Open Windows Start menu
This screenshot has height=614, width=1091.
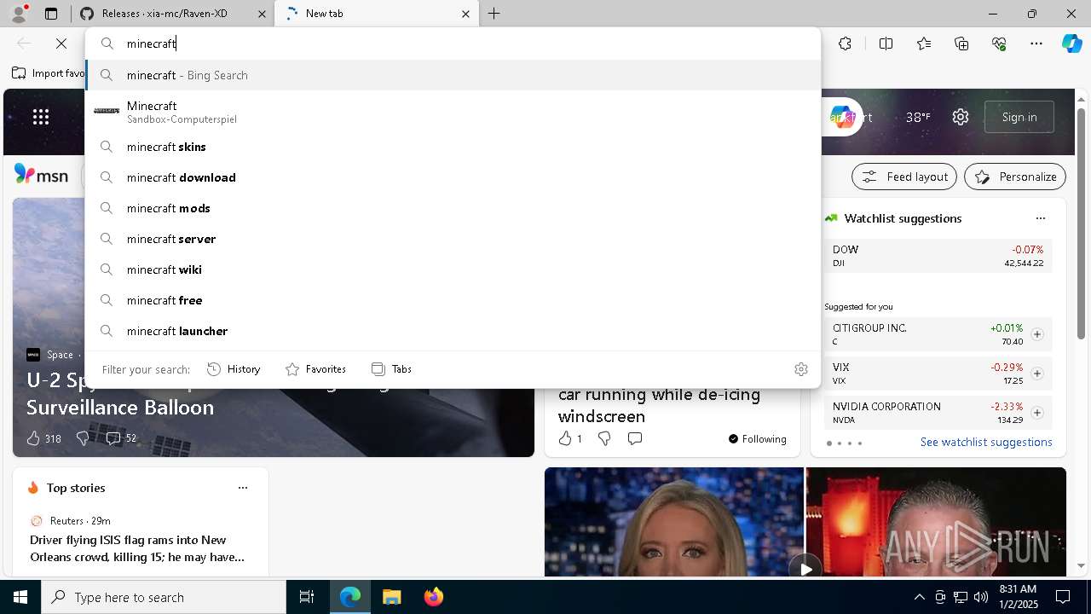point(20,597)
